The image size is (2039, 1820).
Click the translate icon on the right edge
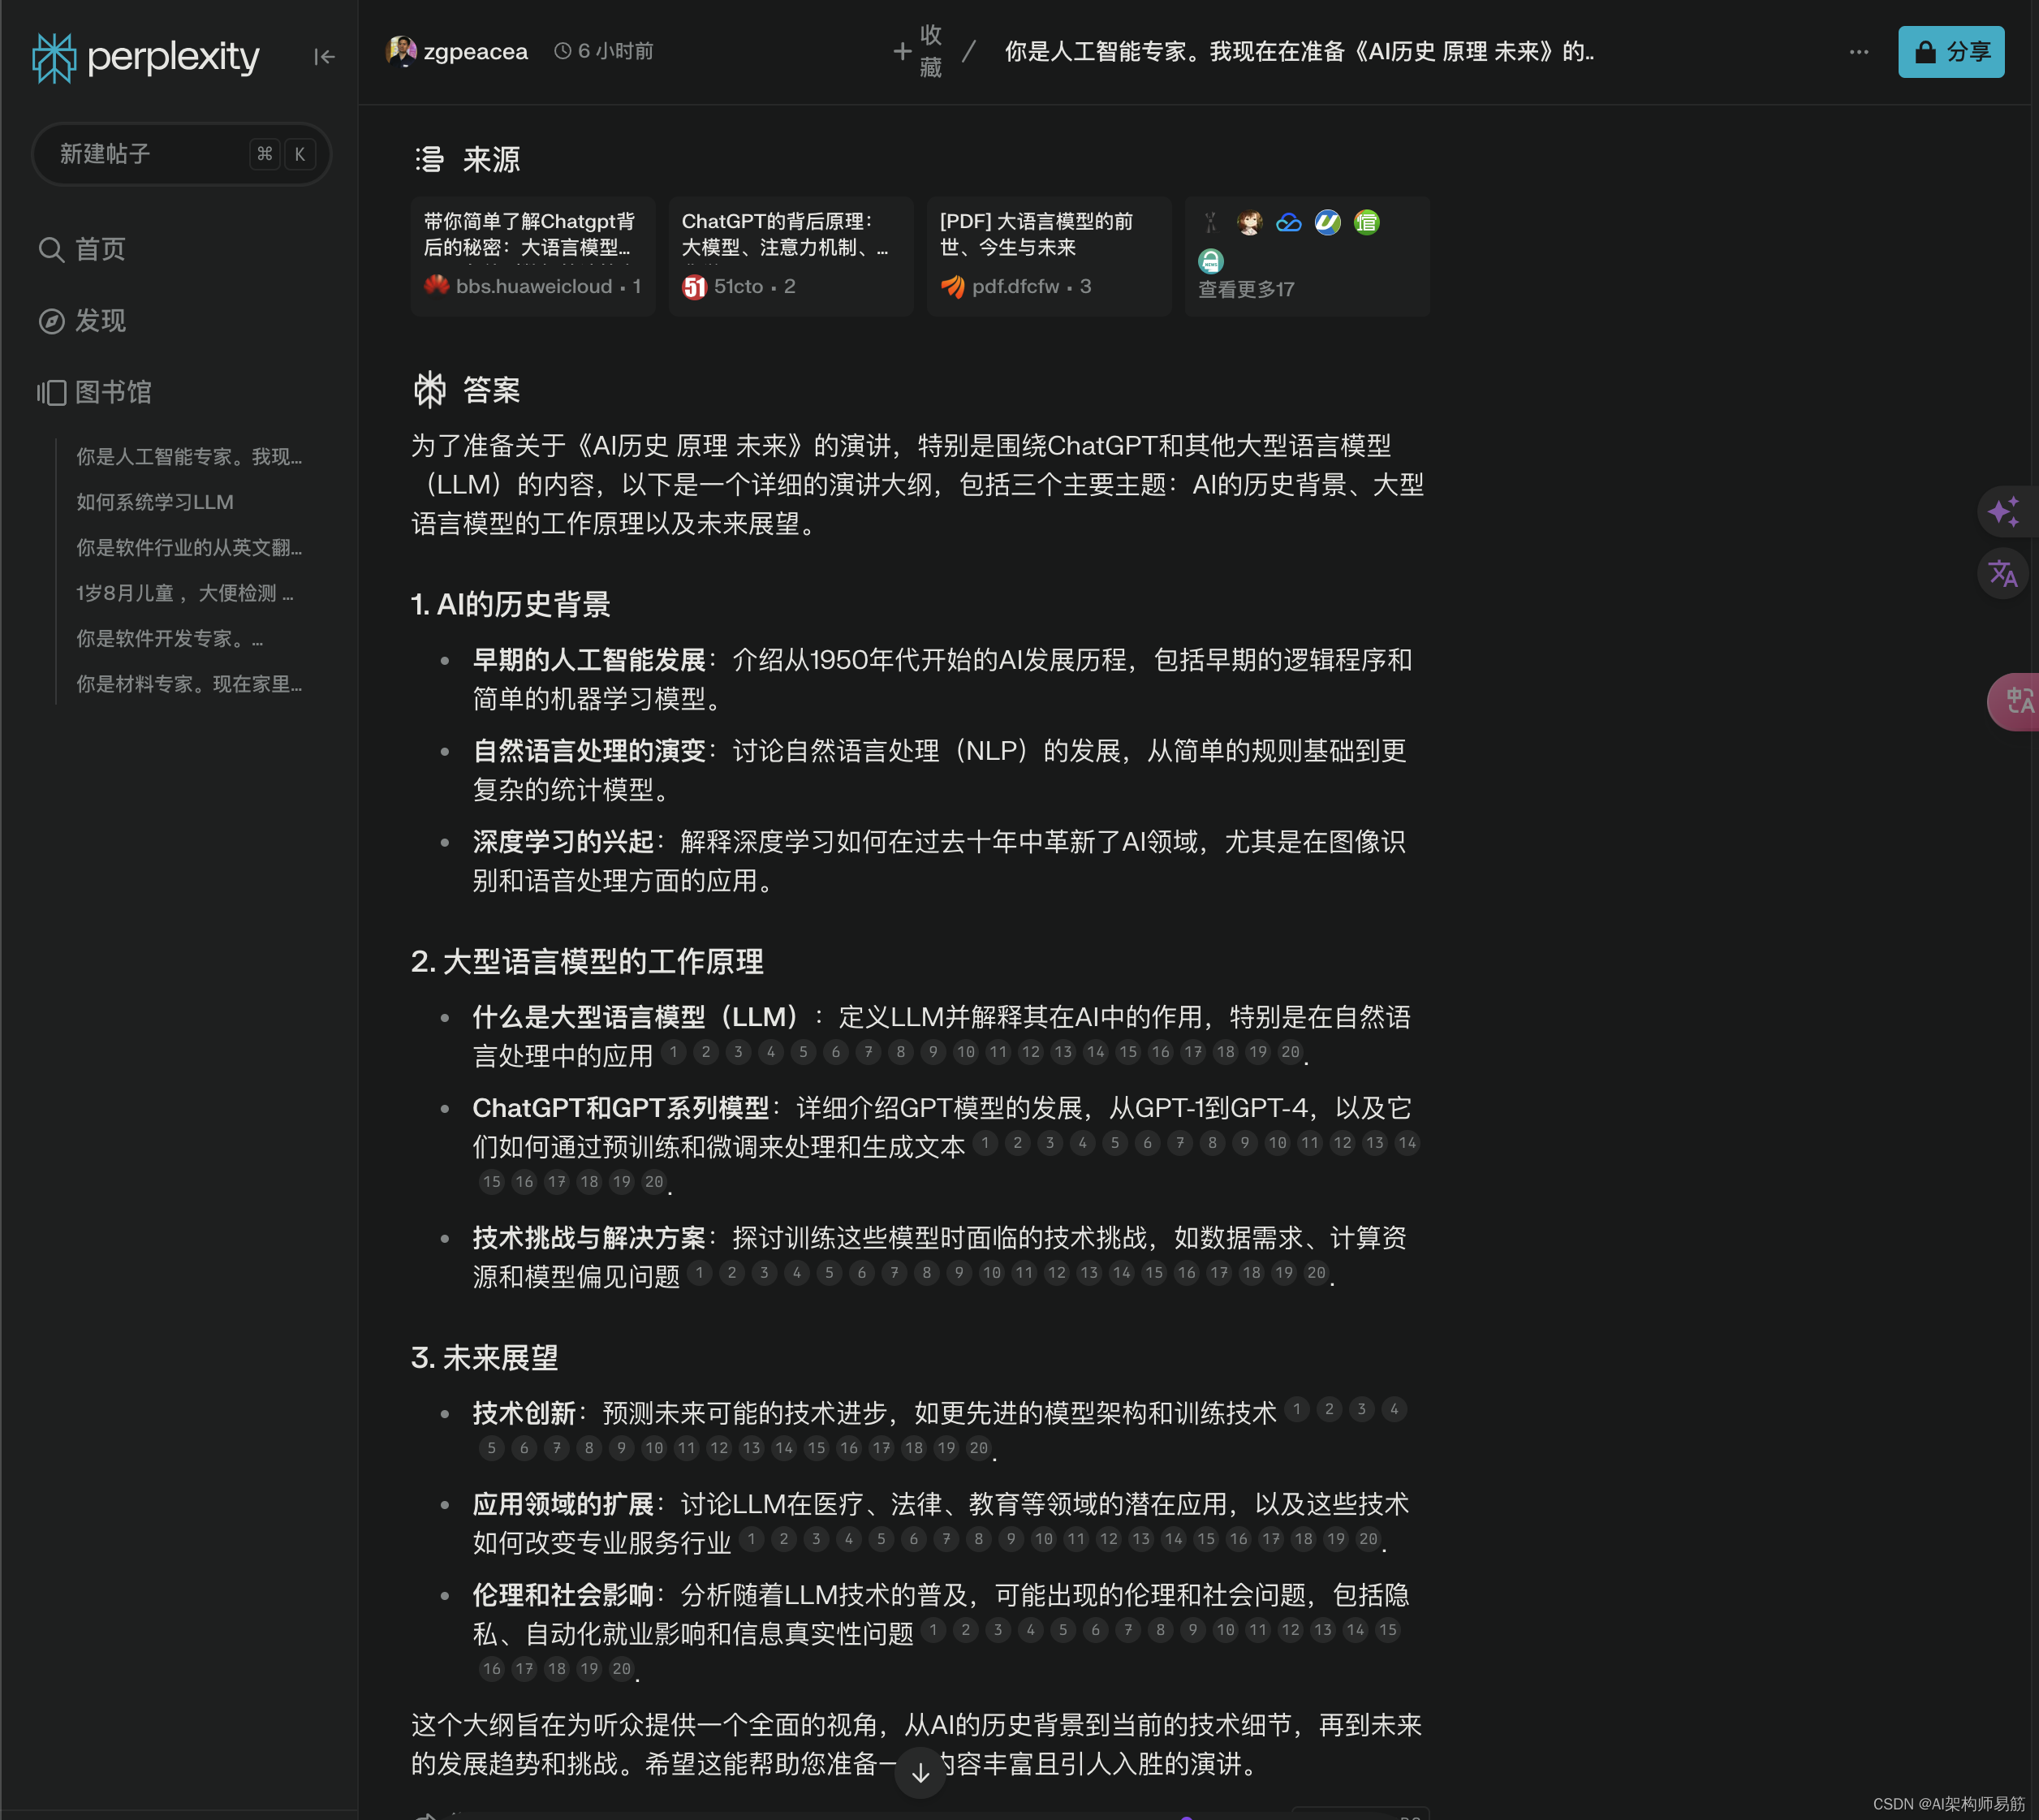(2002, 574)
